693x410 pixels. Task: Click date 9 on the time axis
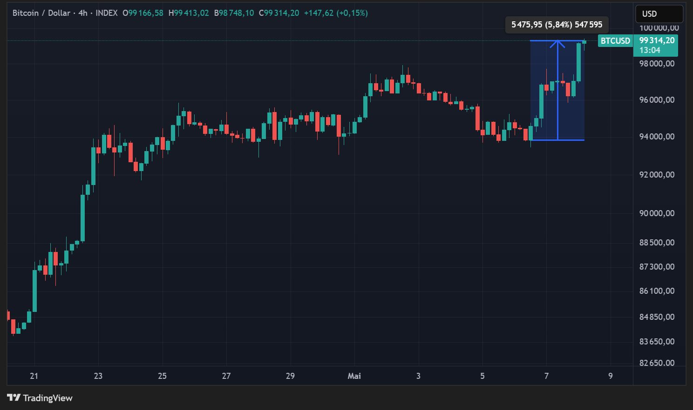coord(611,376)
